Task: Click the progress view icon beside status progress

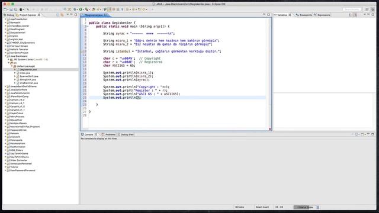Action: click(x=318, y=207)
